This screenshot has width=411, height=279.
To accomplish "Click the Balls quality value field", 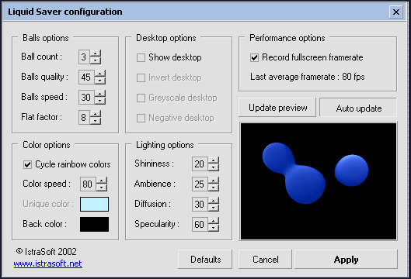I will [86, 77].
